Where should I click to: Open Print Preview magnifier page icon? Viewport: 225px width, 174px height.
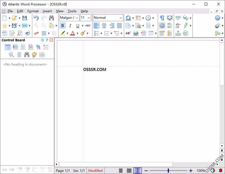click(20, 33)
